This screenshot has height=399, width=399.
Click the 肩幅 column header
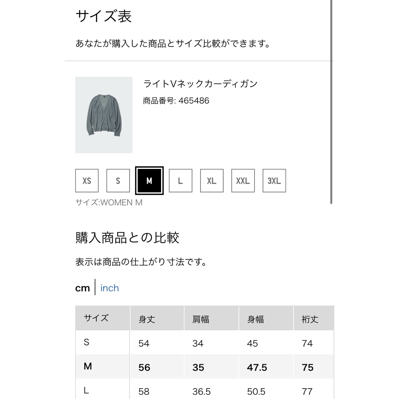(x=211, y=318)
